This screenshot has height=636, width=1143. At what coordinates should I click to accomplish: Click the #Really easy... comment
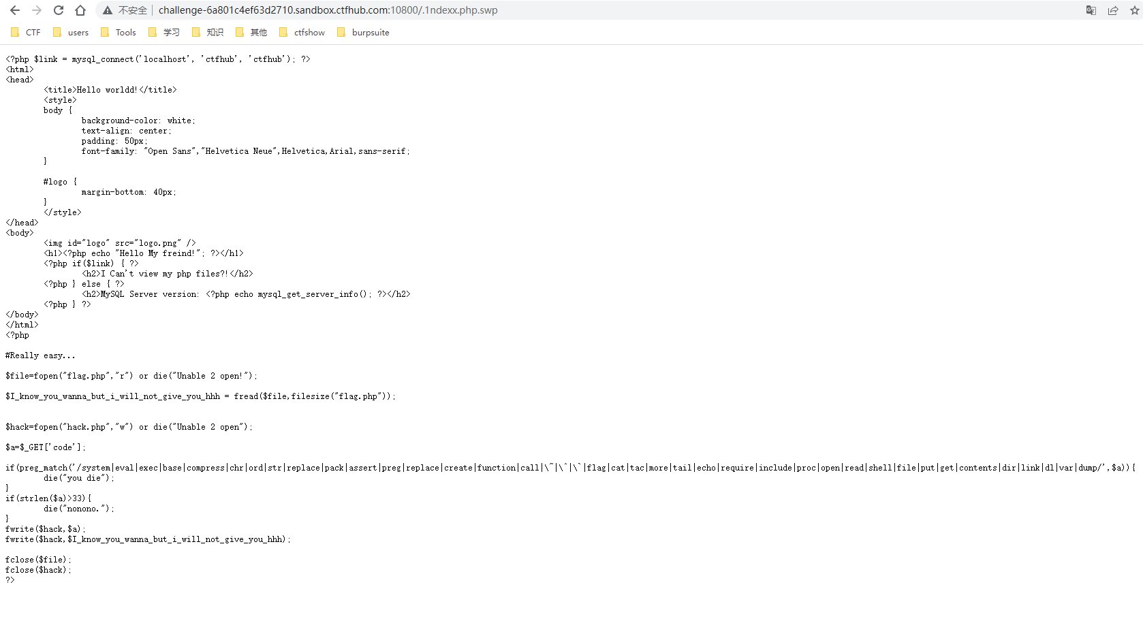pos(40,355)
